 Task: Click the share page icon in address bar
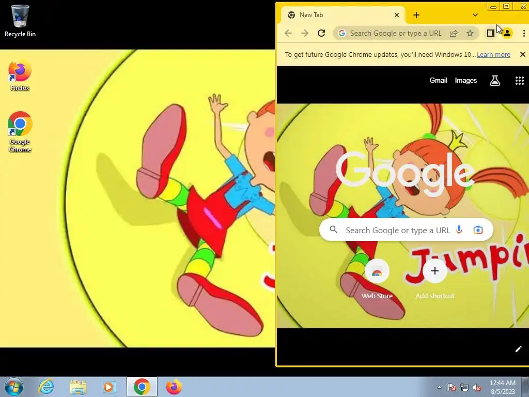[x=454, y=33]
